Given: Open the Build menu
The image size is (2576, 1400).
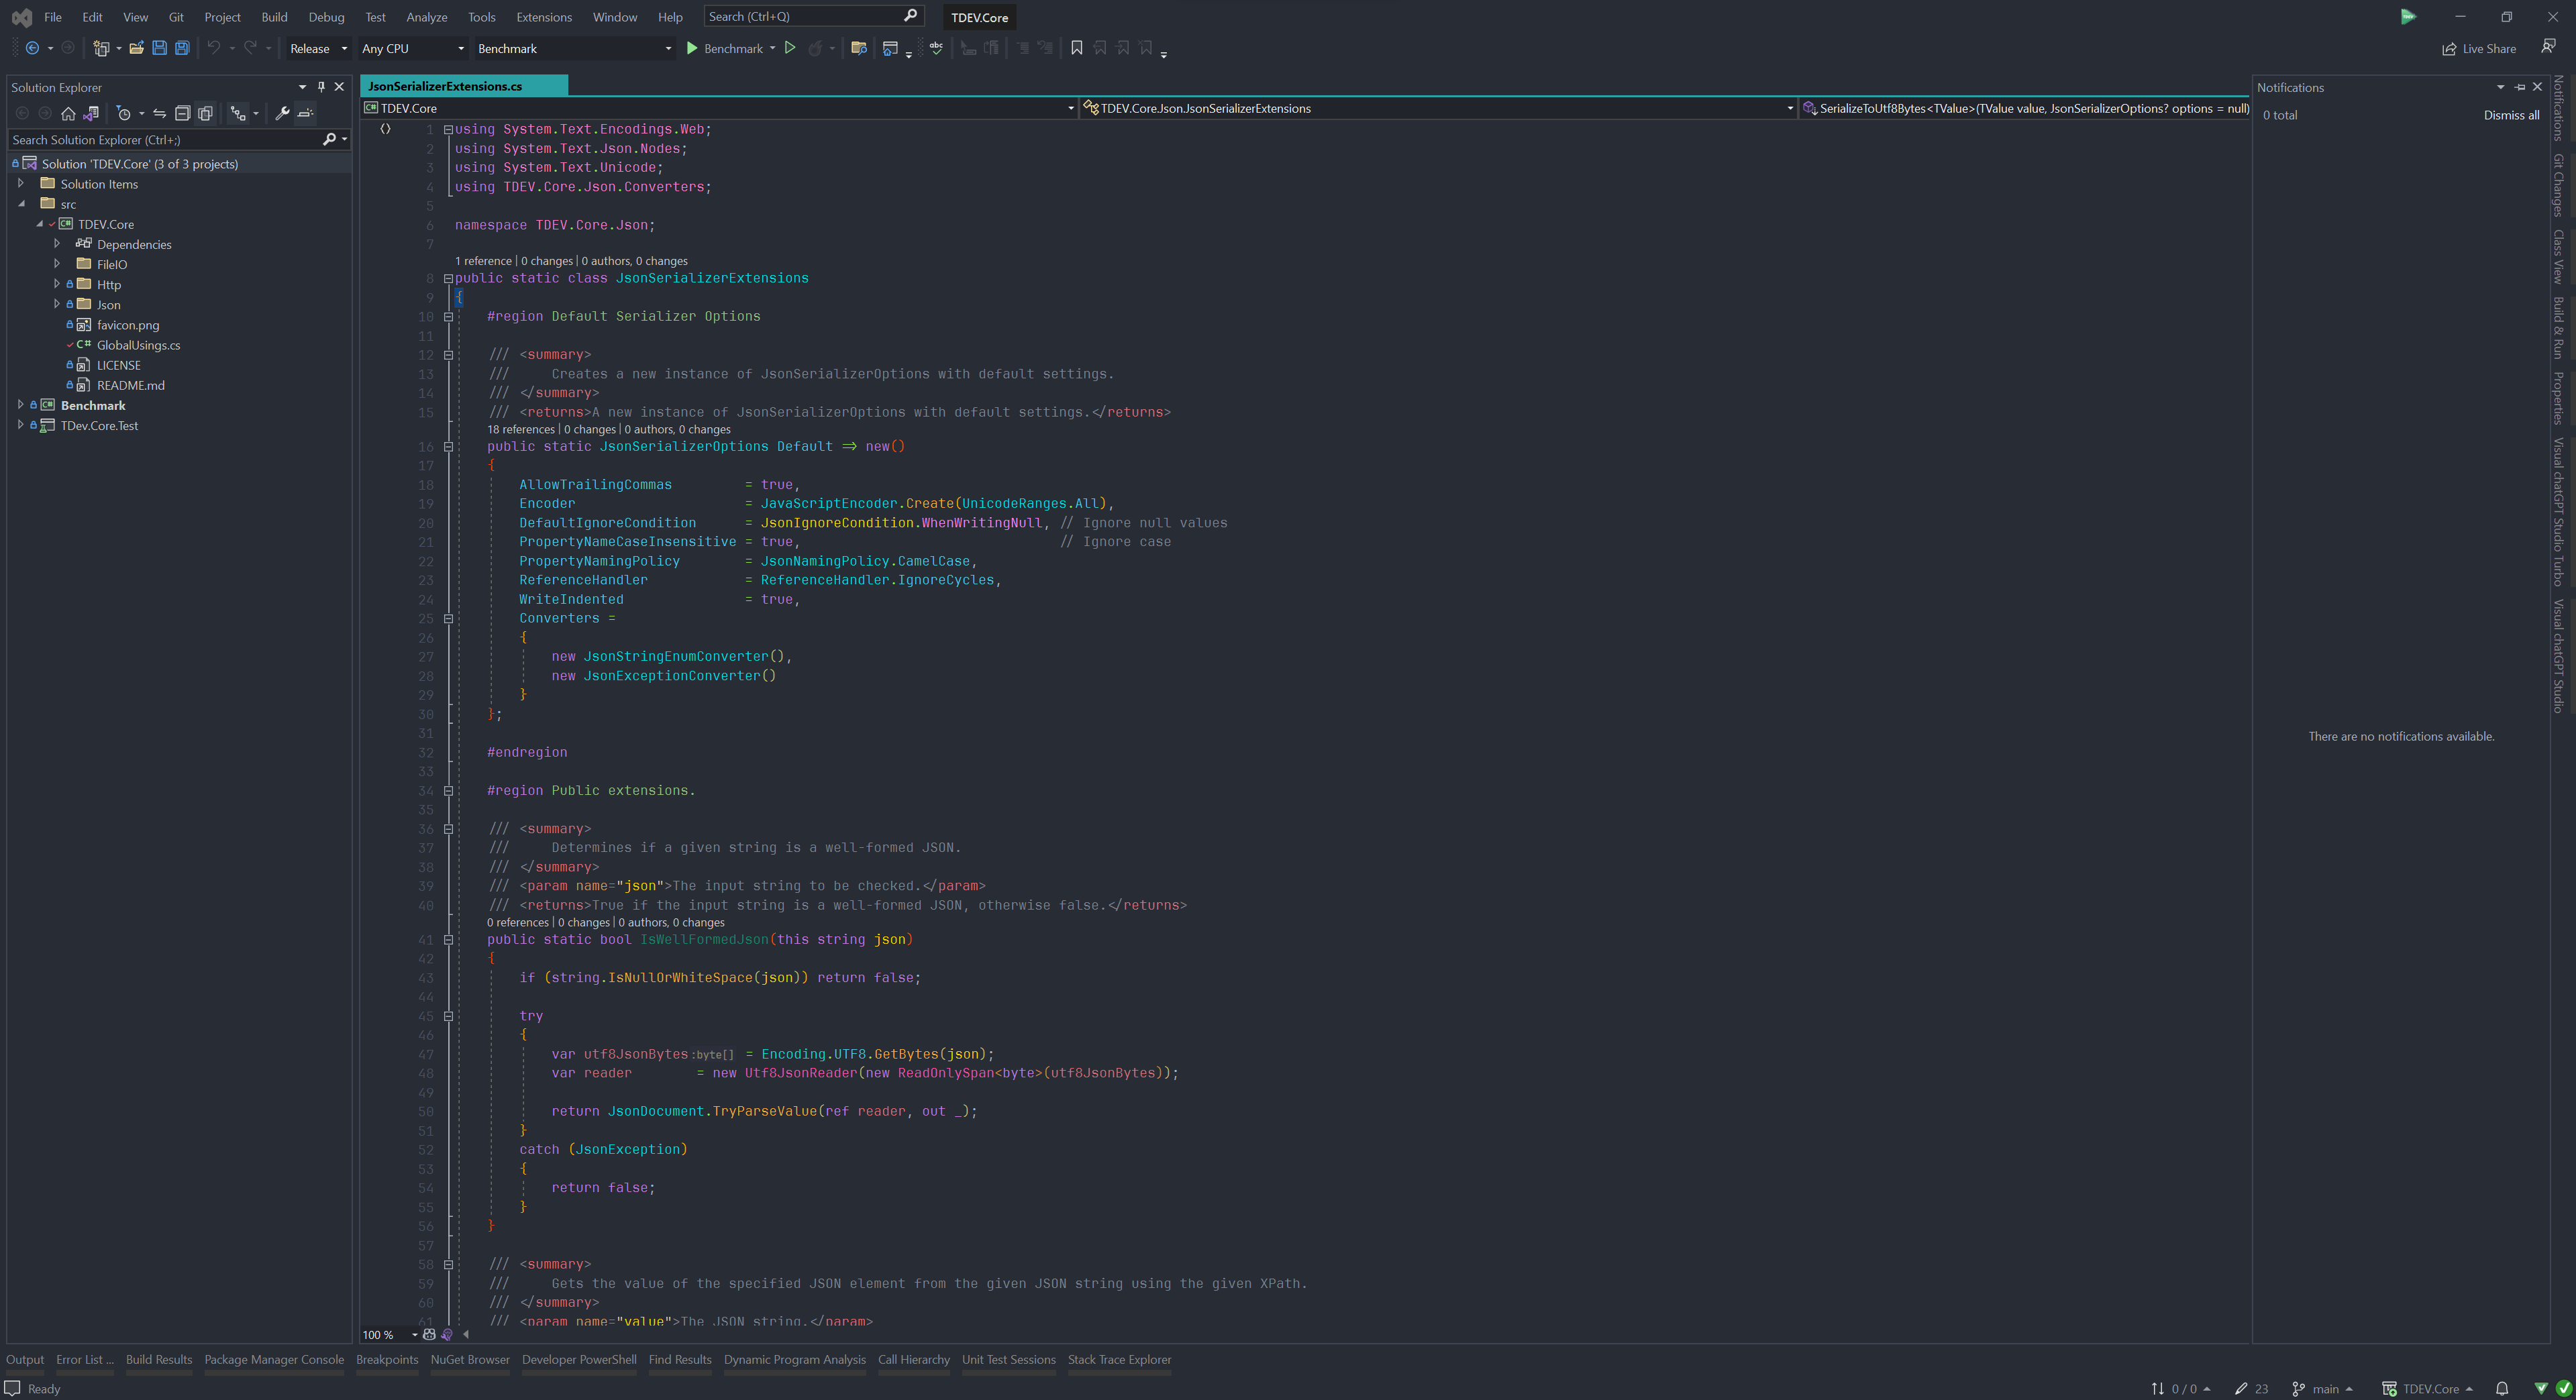Looking at the screenshot, I should click(x=274, y=17).
